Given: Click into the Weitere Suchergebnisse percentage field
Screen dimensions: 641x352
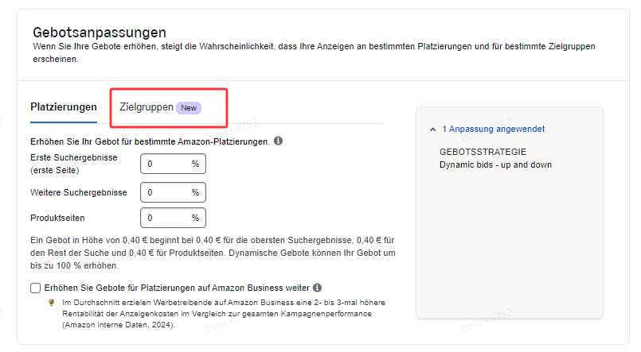Looking at the screenshot, I should 165,192.
